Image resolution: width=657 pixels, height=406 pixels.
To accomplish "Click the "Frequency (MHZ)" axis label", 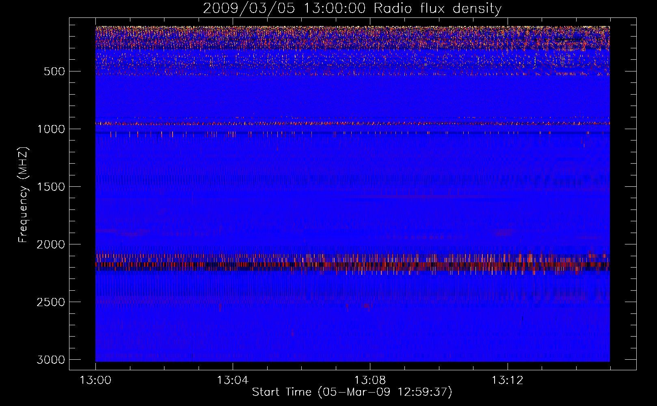I will [x=23, y=195].
